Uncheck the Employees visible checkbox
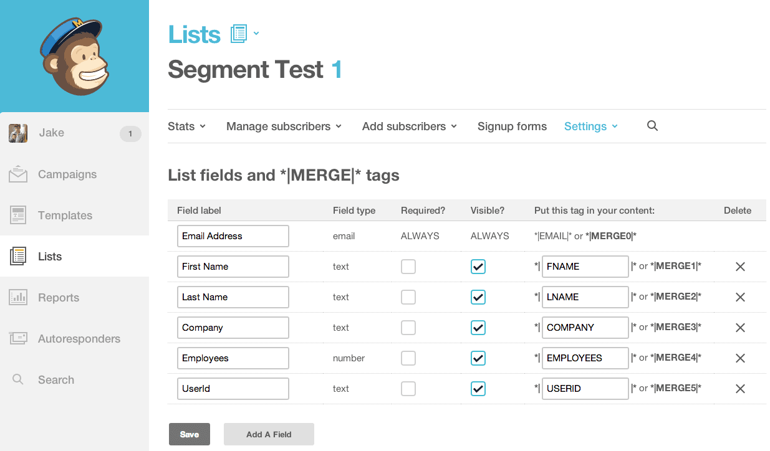 478,358
